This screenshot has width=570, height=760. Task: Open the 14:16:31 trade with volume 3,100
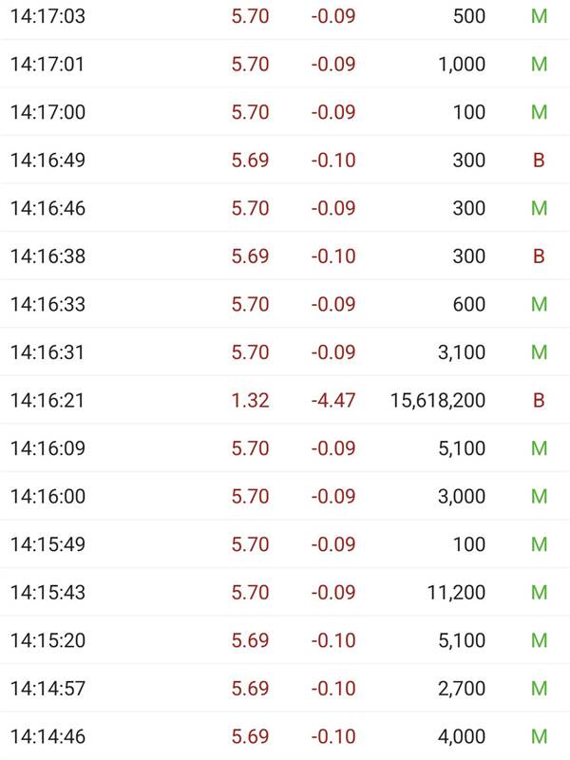(285, 351)
